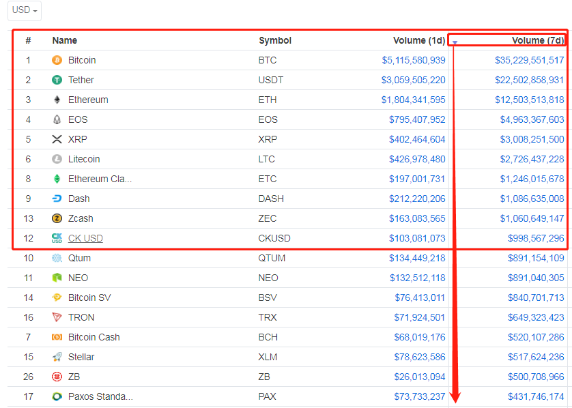This screenshot has height=408, width=572.
Task: Open the CK USD link
Action: pyautogui.click(x=85, y=239)
